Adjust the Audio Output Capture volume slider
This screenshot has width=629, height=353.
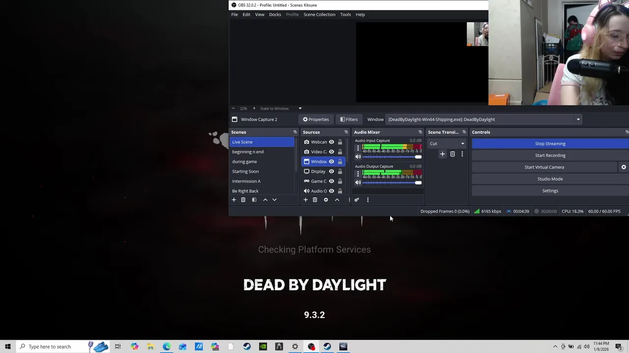click(x=392, y=182)
